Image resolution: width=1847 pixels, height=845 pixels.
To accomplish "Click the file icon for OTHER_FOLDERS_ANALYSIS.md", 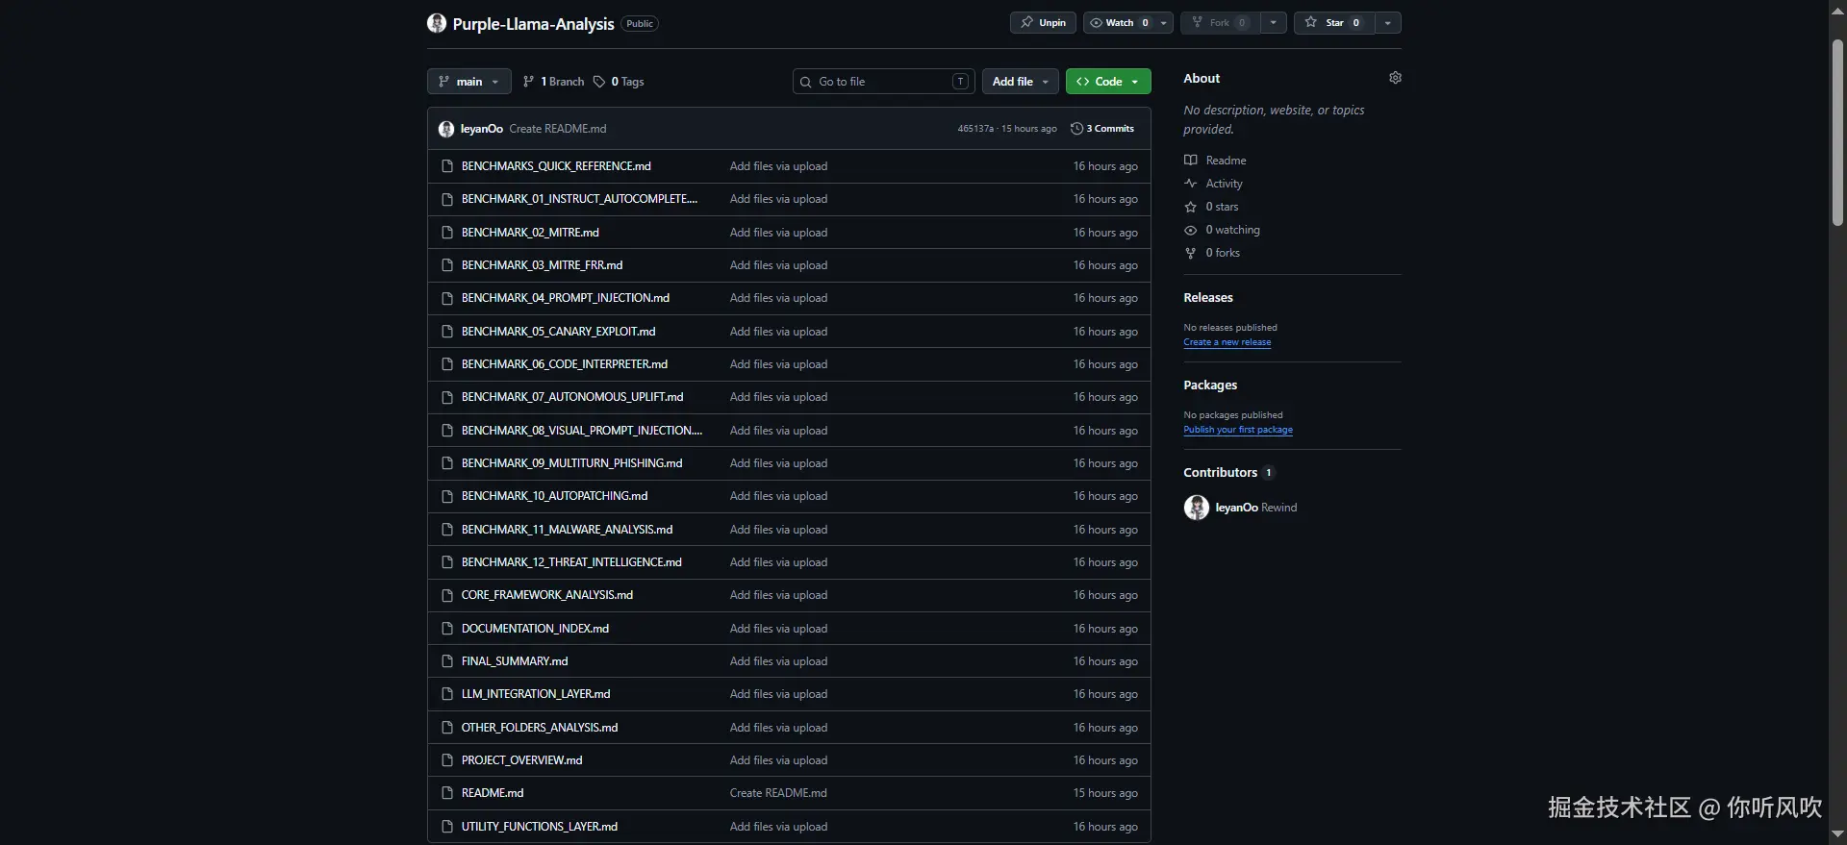I will tap(446, 728).
